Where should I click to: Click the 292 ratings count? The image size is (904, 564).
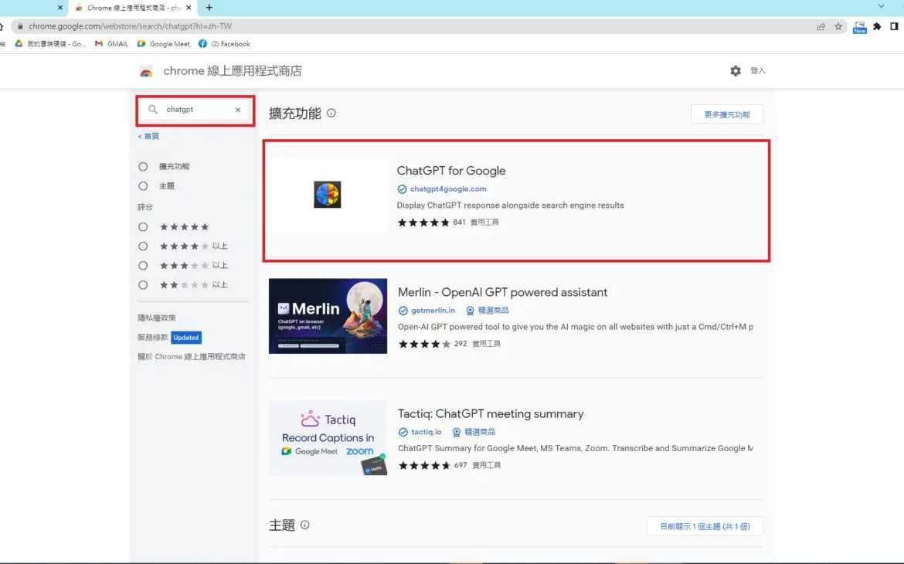click(x=460, y=344)
